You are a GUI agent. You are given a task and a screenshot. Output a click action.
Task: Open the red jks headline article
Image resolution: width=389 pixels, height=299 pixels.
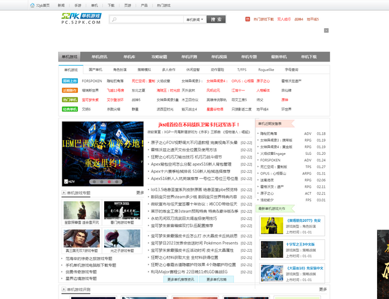tap(199, 124)
